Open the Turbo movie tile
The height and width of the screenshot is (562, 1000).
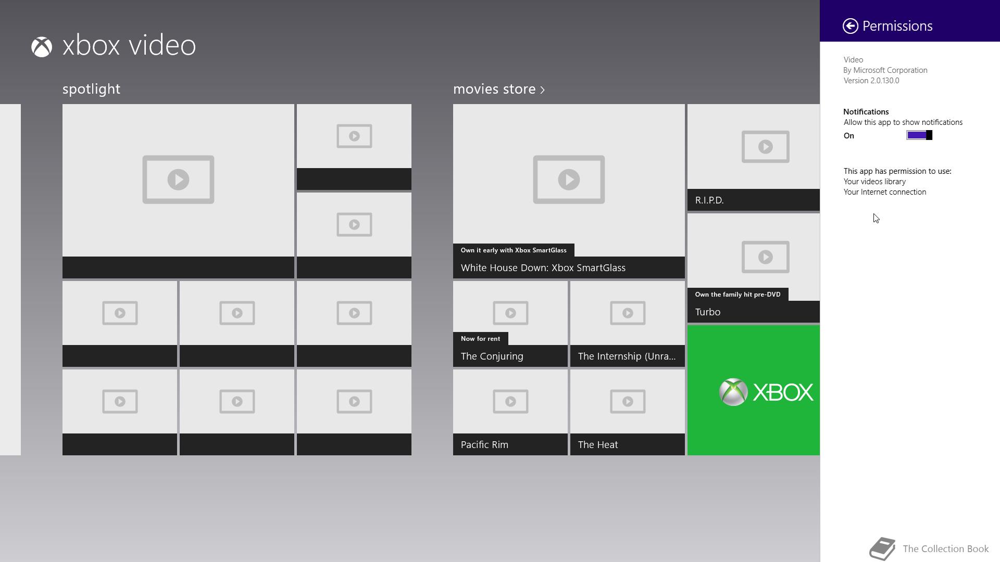coord(754,268)
